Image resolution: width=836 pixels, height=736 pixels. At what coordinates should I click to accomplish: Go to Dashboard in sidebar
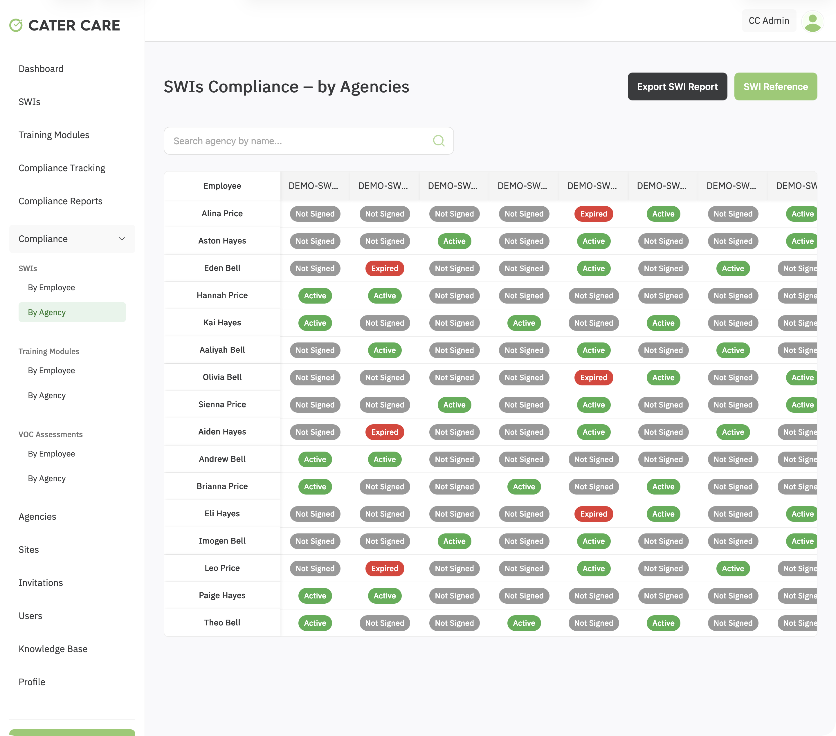[41, 69]
